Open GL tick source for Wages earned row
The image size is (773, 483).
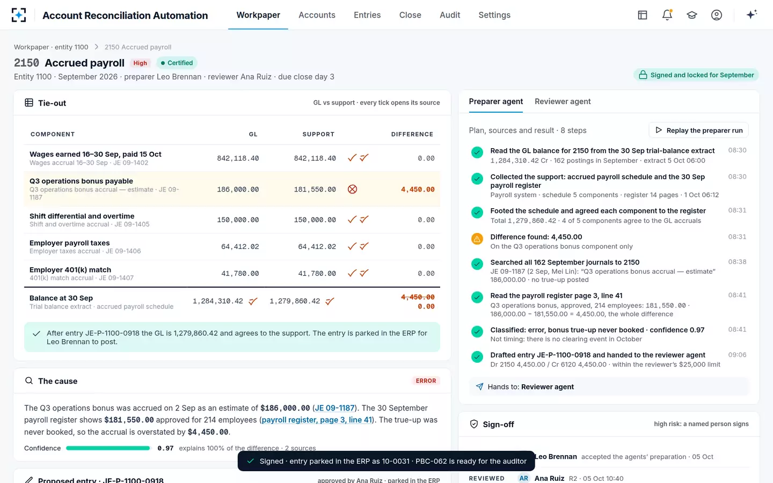click(x=352, y=158)
